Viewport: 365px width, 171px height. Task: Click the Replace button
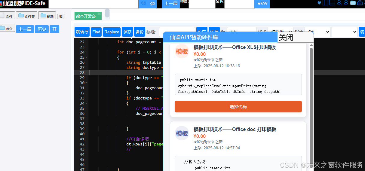pos(112,32)
